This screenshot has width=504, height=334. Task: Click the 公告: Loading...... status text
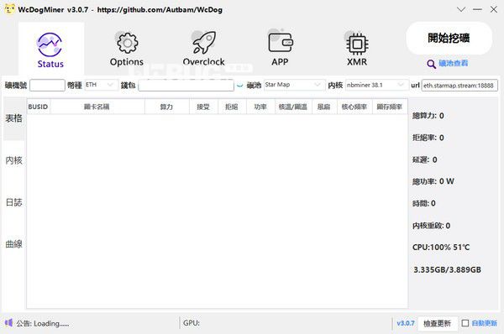[43, 323]
